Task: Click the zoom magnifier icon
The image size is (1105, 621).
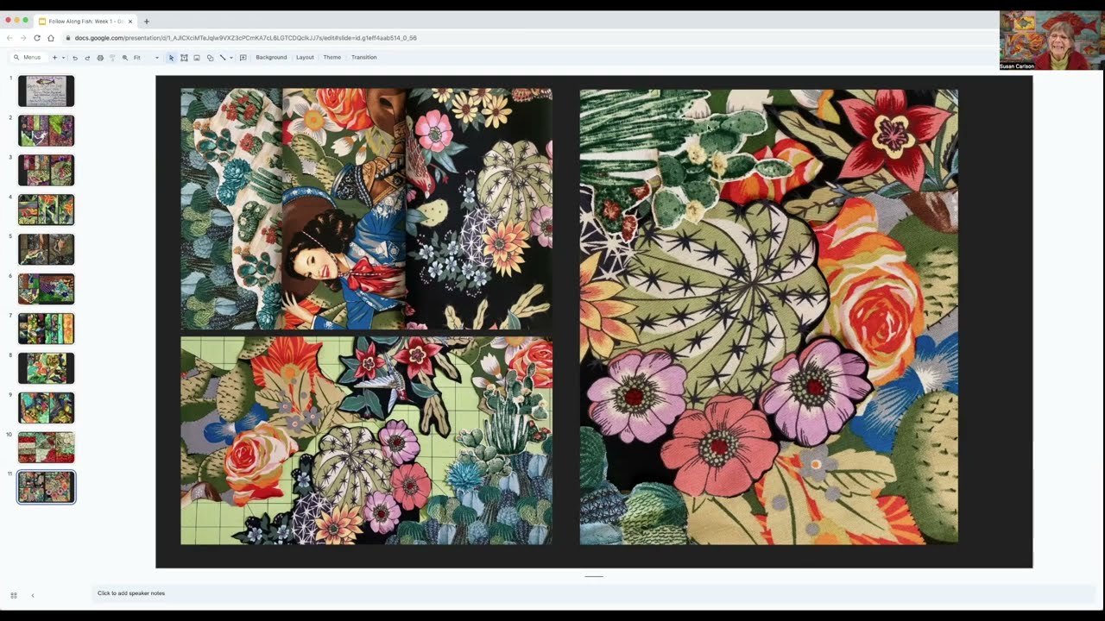Action: pyautogui.click(x=125, y=58)
